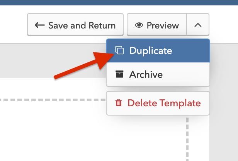Click the red "Delete Template" text
The image size is (238, 161).
(164, 103)
